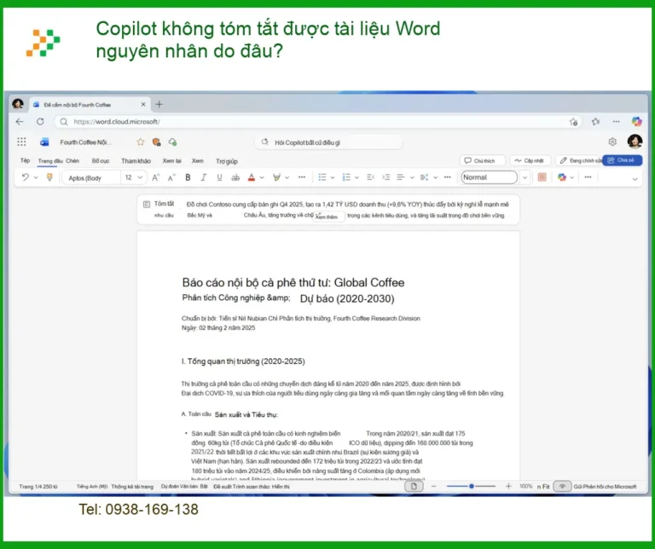
Task: Click the red designer icon beside styles
Action: (x=542, y=177)
